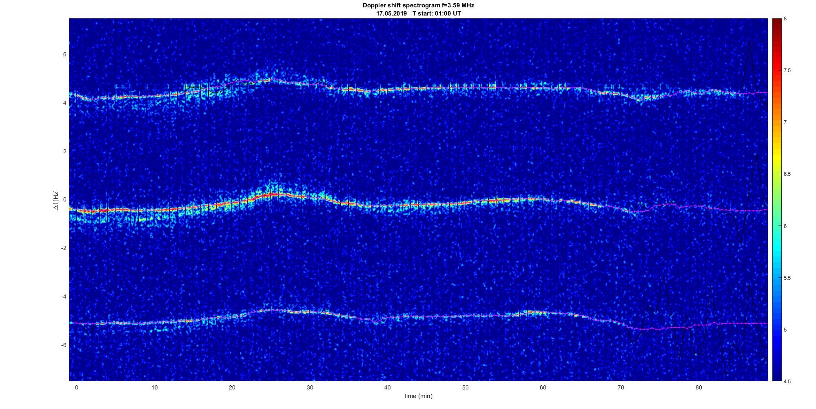
Task: Click the colorbar label '6.5'
Action: 787,174
